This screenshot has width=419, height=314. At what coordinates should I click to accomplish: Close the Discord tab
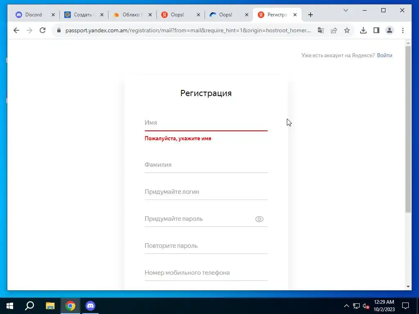[x=53, y=15]
